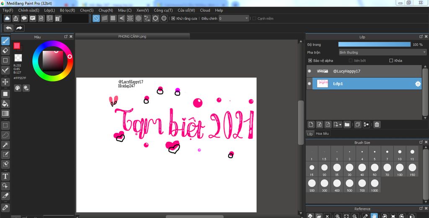Enable the crisscross grid snap
This screenshot has width=429, height=218.
(113, 18)
